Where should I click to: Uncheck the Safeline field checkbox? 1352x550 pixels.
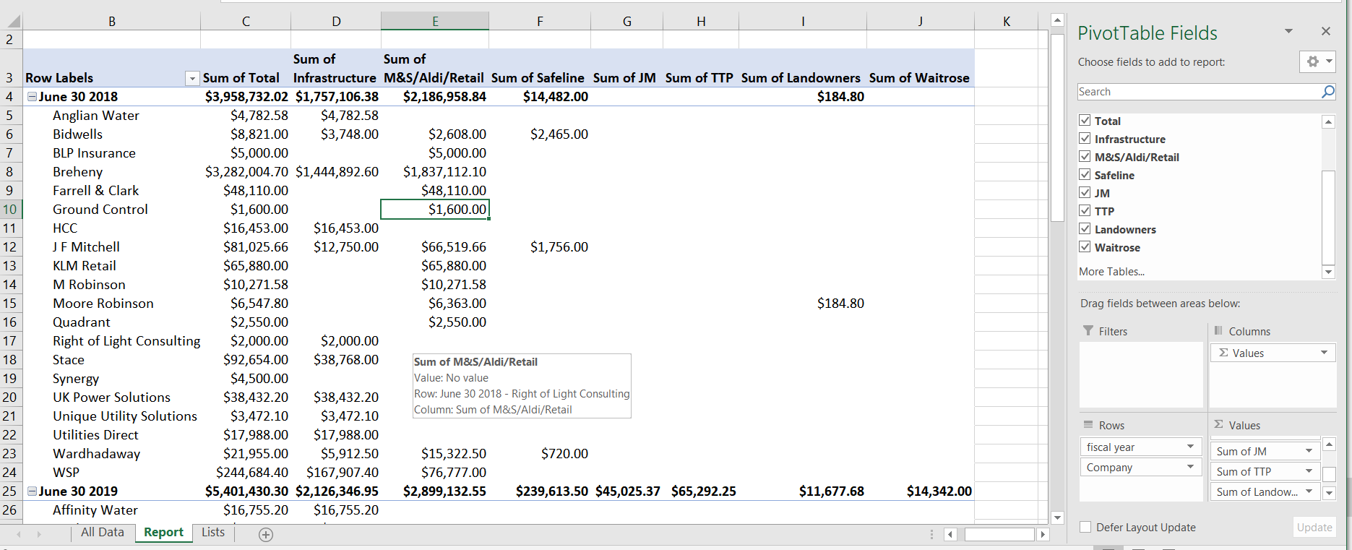[1085, 174]
